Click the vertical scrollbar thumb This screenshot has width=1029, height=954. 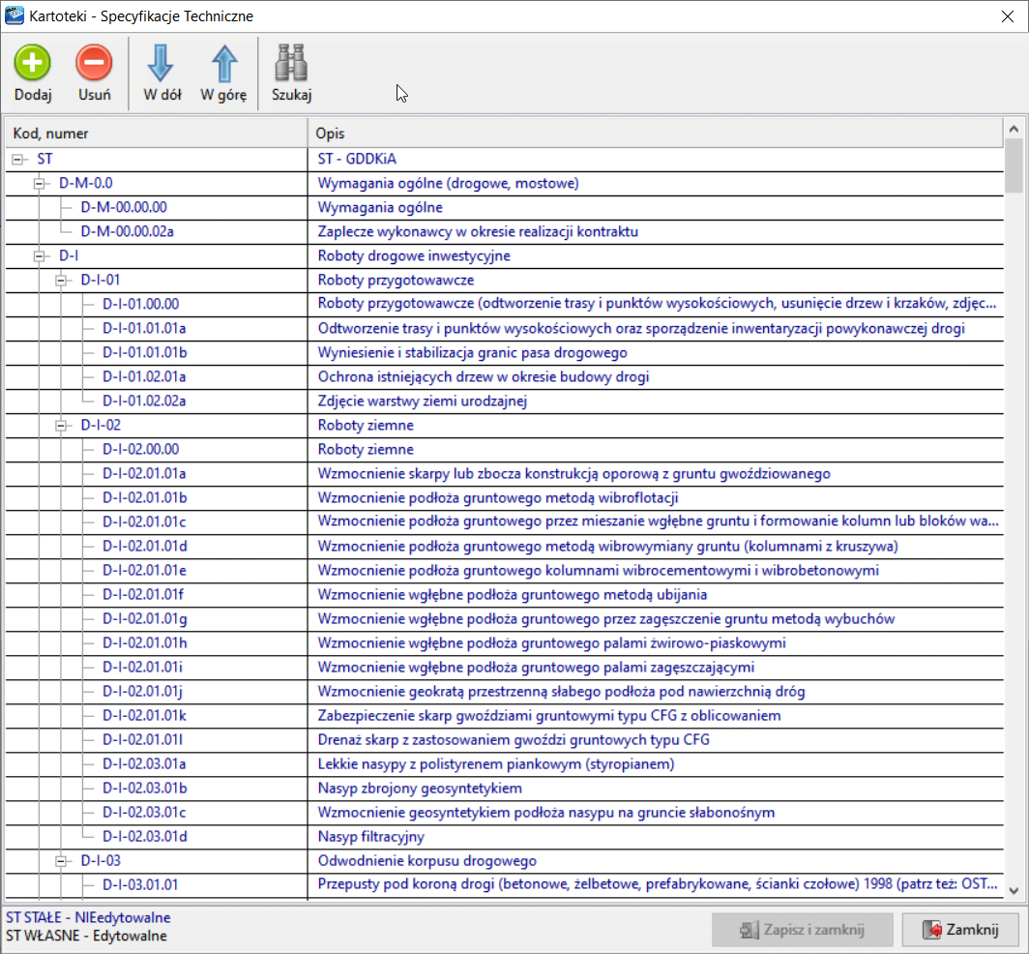1014,166
